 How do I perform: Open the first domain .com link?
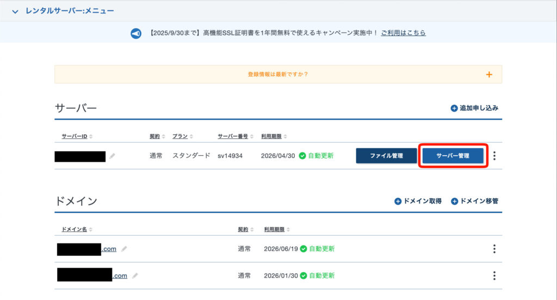pyautogui.click(x=109, y=249)
